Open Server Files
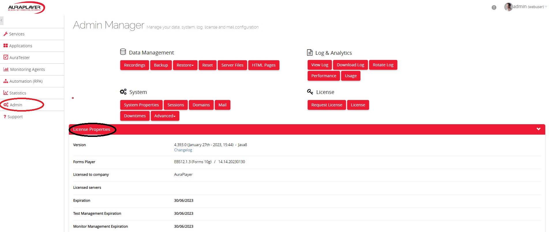The image size is (549, 232). 232,65
